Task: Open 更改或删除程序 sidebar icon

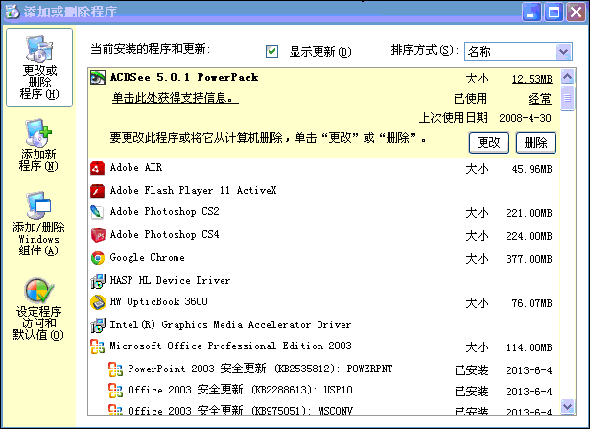Action: [x=39, y=67]
